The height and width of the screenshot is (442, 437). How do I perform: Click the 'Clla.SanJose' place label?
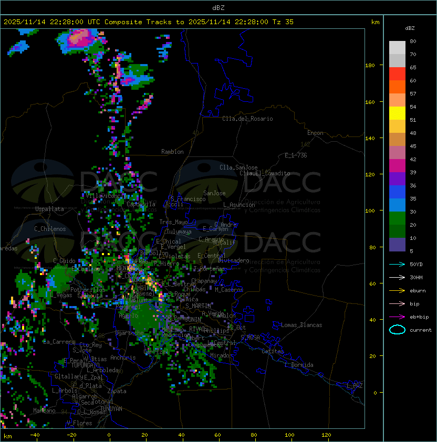pyautogui.click(x=238, y=167)
